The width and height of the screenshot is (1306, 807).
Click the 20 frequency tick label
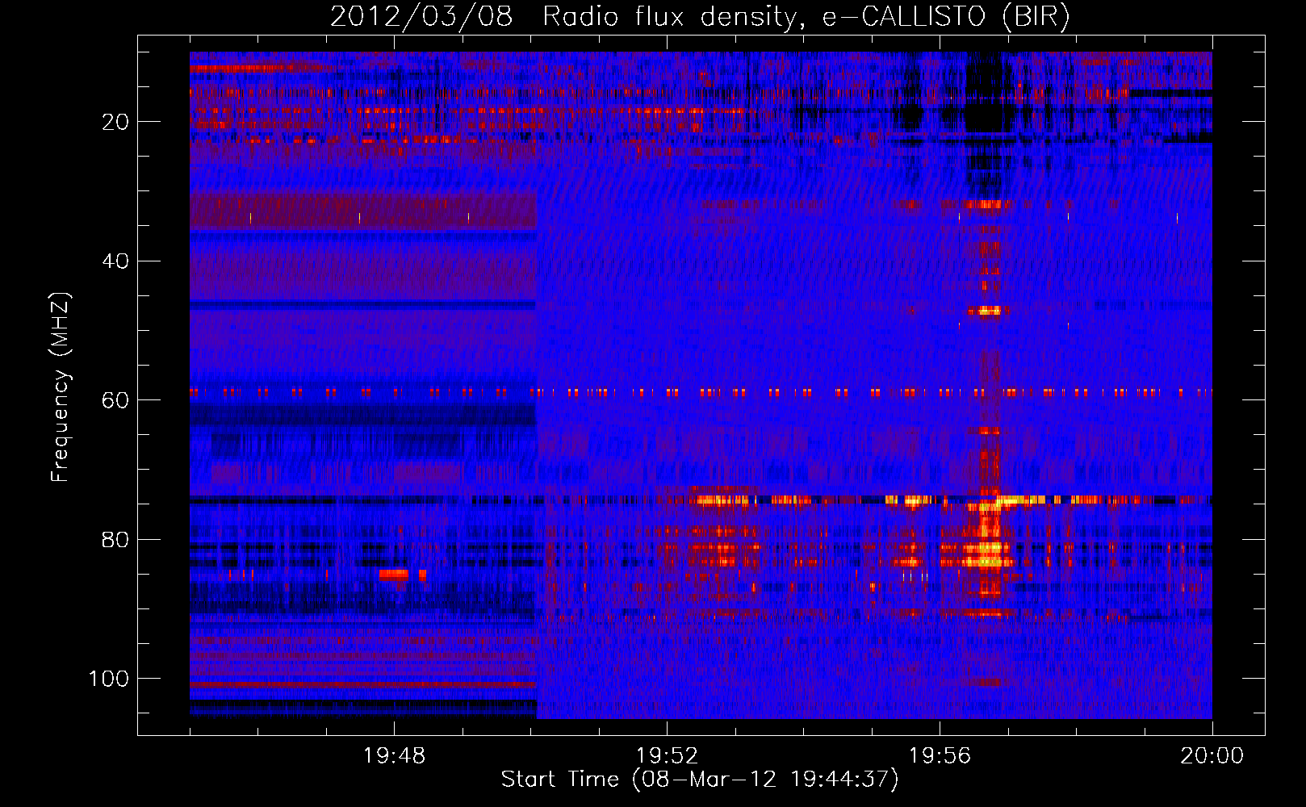coord(116,122)
